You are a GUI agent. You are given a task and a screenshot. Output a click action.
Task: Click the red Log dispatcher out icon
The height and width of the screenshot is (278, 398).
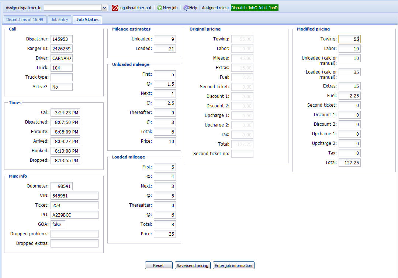pyautogui.click(x=115, y=8)
